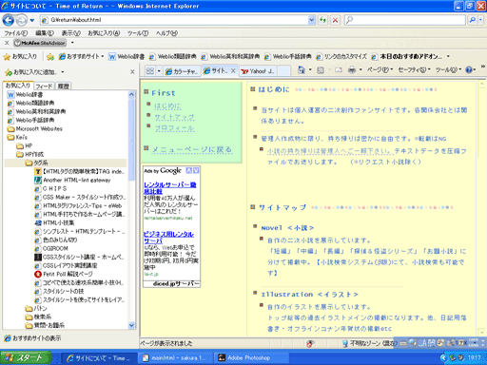Open the 表示(V) menu
Viewport: 487px width, 365px height.
(71, 33)
